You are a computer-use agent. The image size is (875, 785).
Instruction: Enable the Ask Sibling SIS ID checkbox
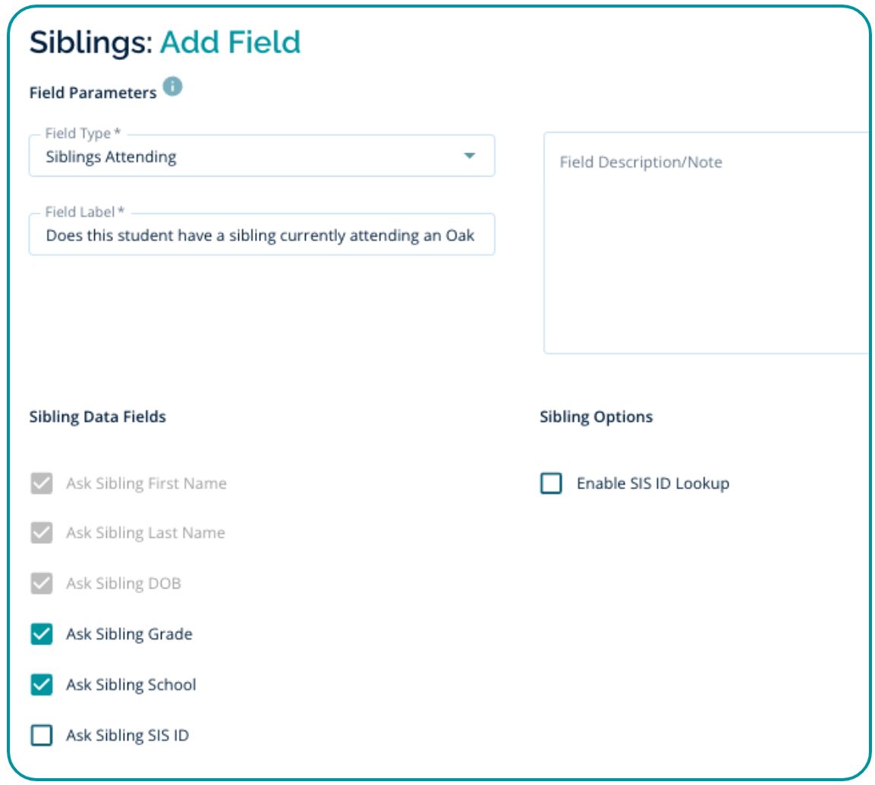[x=42, y=735]
